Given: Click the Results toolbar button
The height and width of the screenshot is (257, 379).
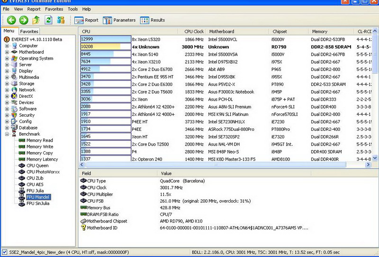Looking at the screenshot, I should (152, 20).
